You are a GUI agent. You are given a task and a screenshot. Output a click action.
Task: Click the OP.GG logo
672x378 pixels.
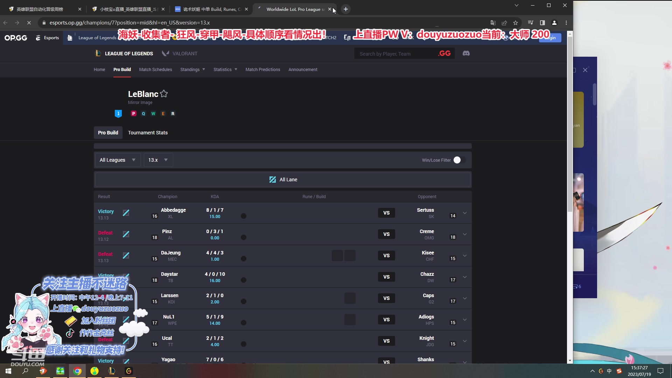pyautogui.click(x=16, y=38)
